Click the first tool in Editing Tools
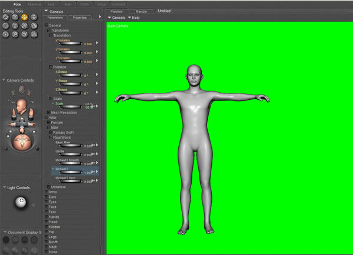 [x=5, y=17]
